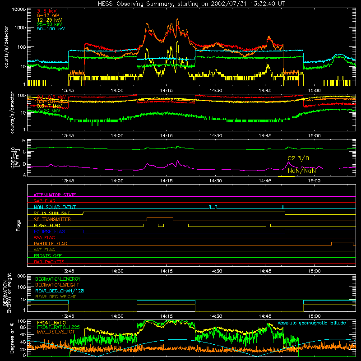Click the Degrees or % axis title

tap(12, 338)
